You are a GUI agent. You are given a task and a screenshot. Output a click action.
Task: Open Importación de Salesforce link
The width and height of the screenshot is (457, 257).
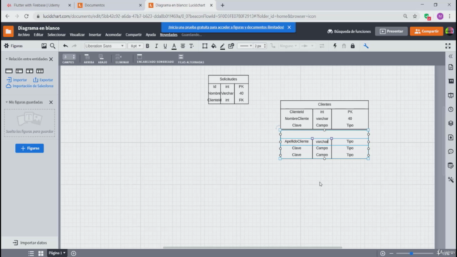click(x=30, y=86)
